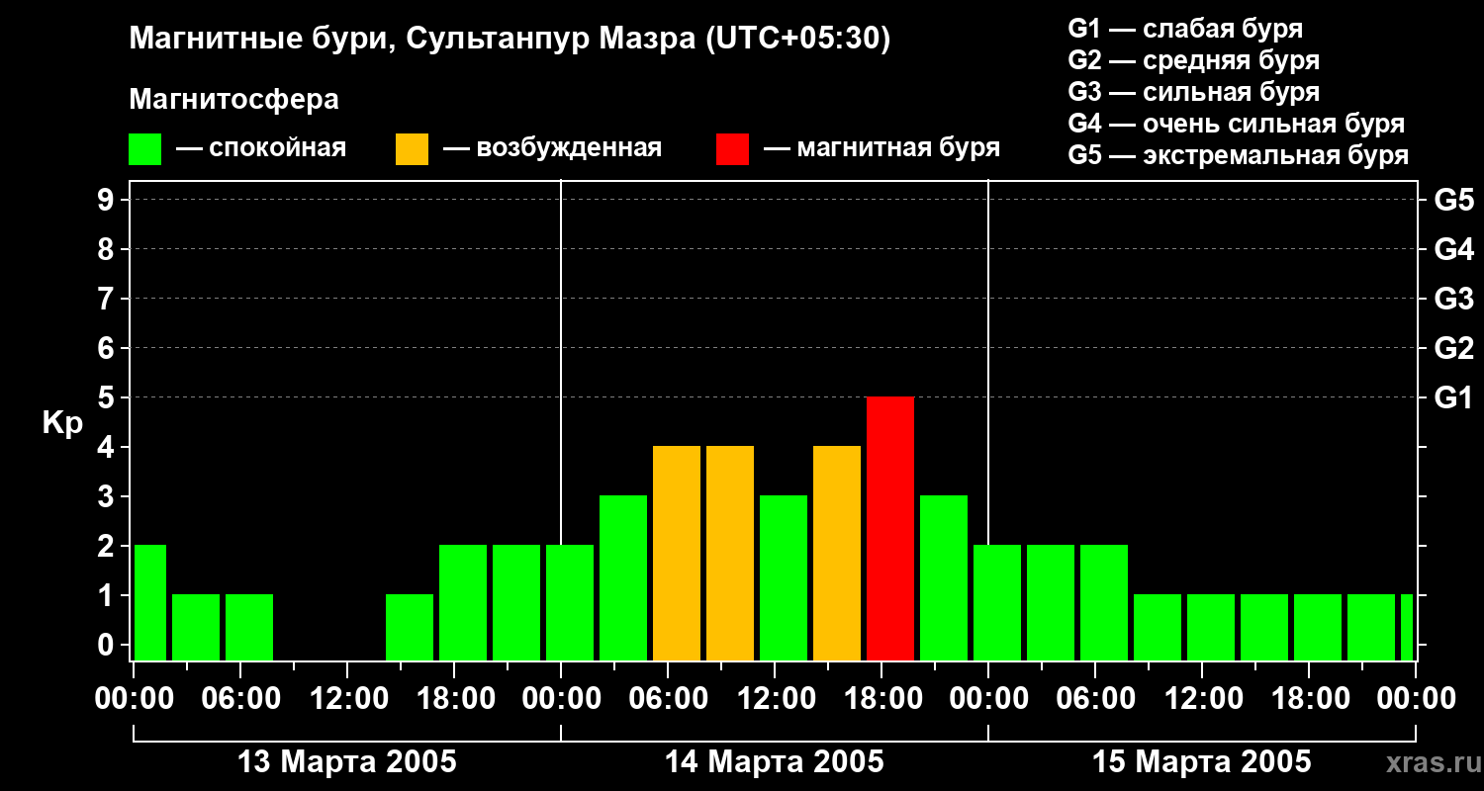The height and width of the screenshot is (791, 1484).
Task: Click the «G1 — слабая буря» legend line
Action: tap(1185, 29)
